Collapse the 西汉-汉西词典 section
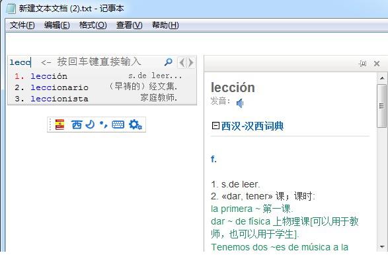 point(215,126)
